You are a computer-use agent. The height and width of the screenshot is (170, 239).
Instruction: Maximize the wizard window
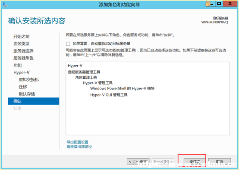tap(219, 3)
